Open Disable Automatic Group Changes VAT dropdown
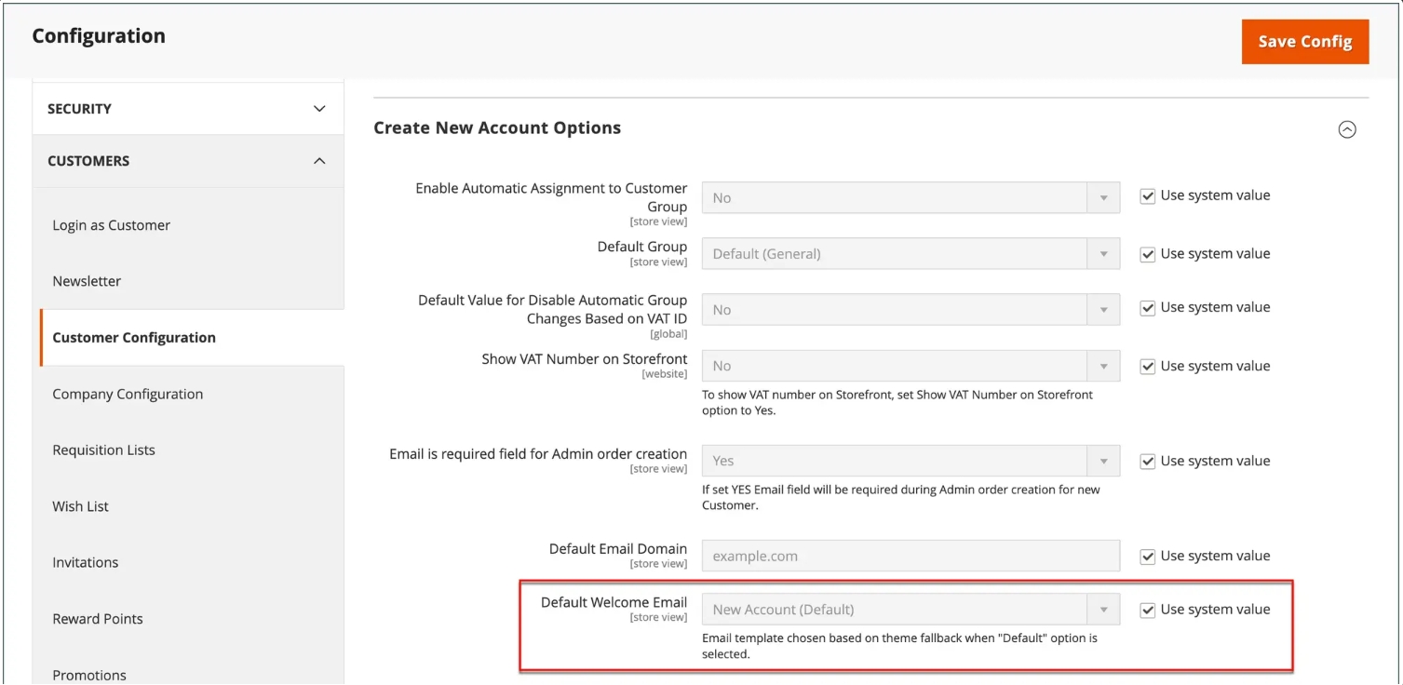1403x685 pixels. click(911, 310)
